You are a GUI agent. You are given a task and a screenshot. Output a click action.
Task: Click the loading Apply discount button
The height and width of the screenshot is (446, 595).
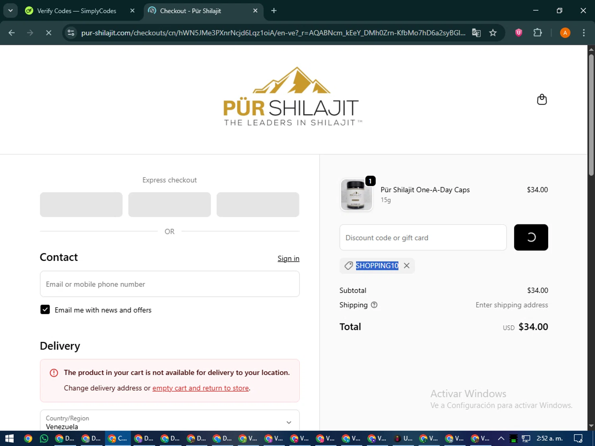point(531,237)
